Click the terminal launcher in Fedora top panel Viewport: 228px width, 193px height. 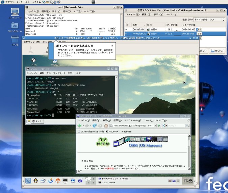[93, 2]
